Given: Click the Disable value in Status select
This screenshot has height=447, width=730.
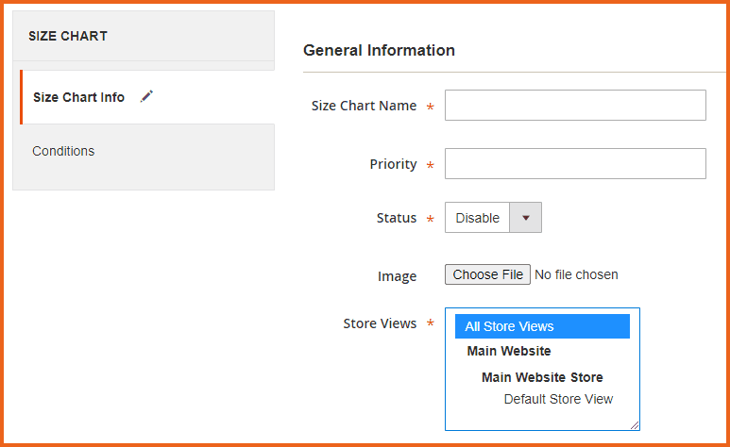Looking at the screenshot, I should pyautogui.click(x=477, y=218).
